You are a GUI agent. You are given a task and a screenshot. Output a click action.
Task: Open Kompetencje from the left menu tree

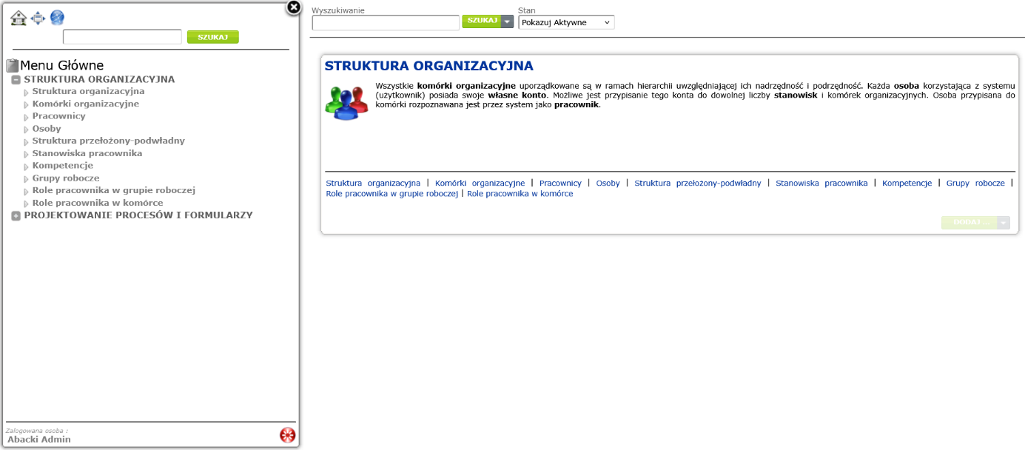pyautogui.click(x=62, y=166)
